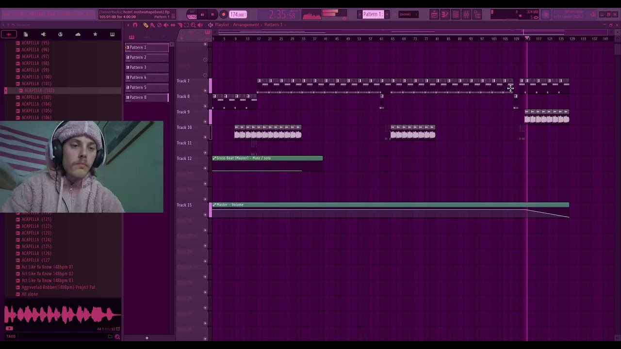Toggle the playlist snap magnet icon
This screenshot has height=349, width=621.
(x=135, y=25)
